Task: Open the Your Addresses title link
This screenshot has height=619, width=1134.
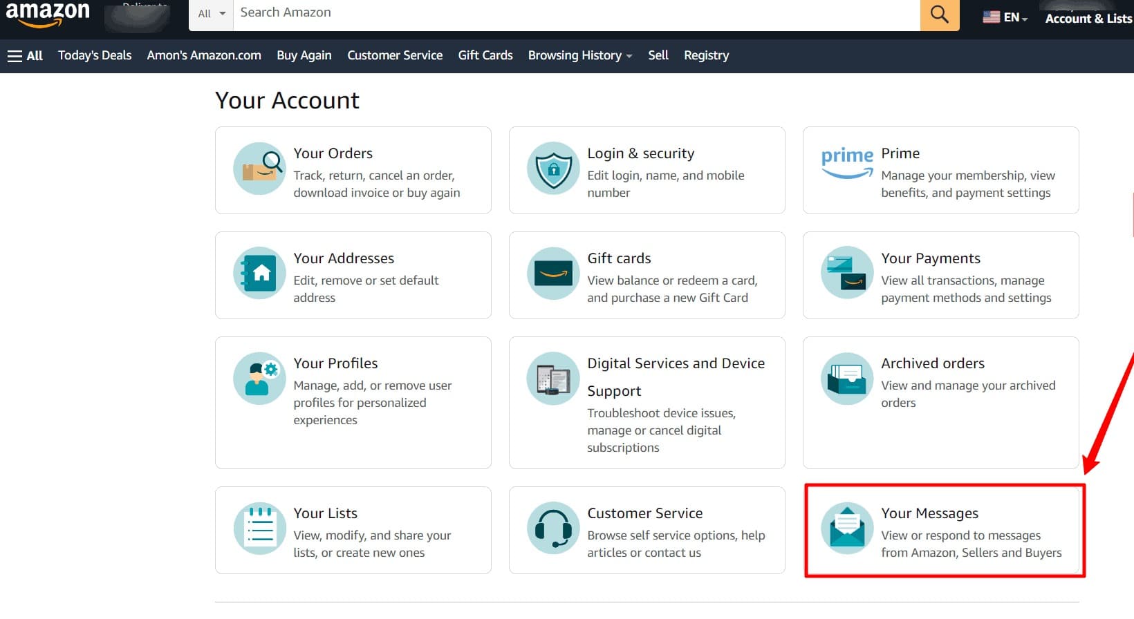Action: (344, 258)
